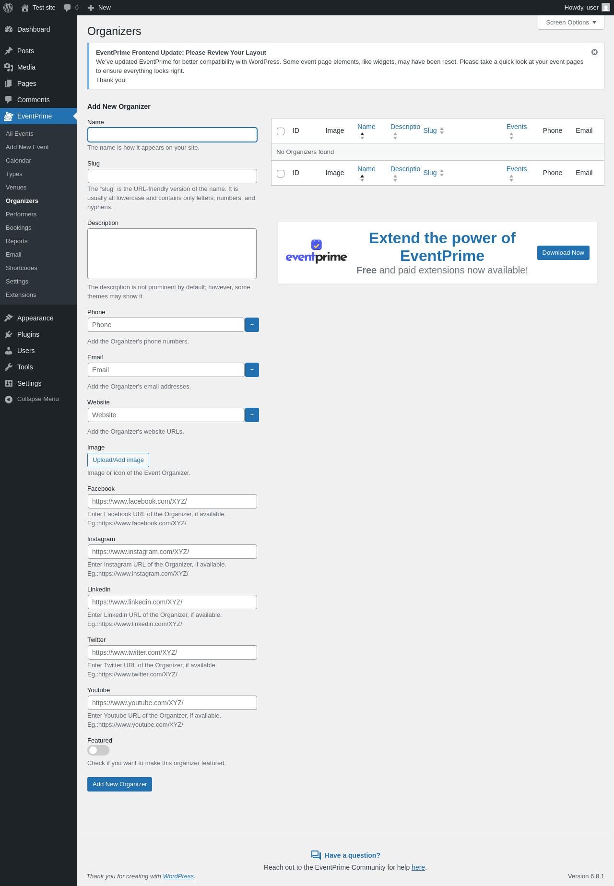
Task: Click the Twitter URL input field
Action: 172,652
